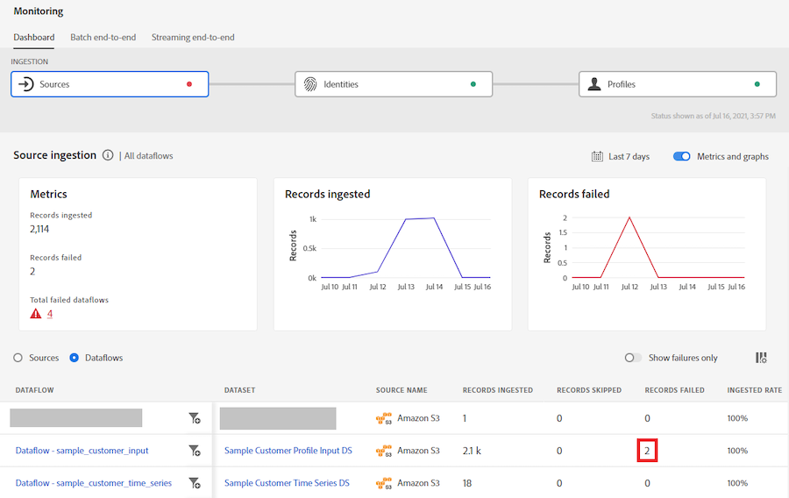Open the total failed dataflows count 4 link

[50, 314]
